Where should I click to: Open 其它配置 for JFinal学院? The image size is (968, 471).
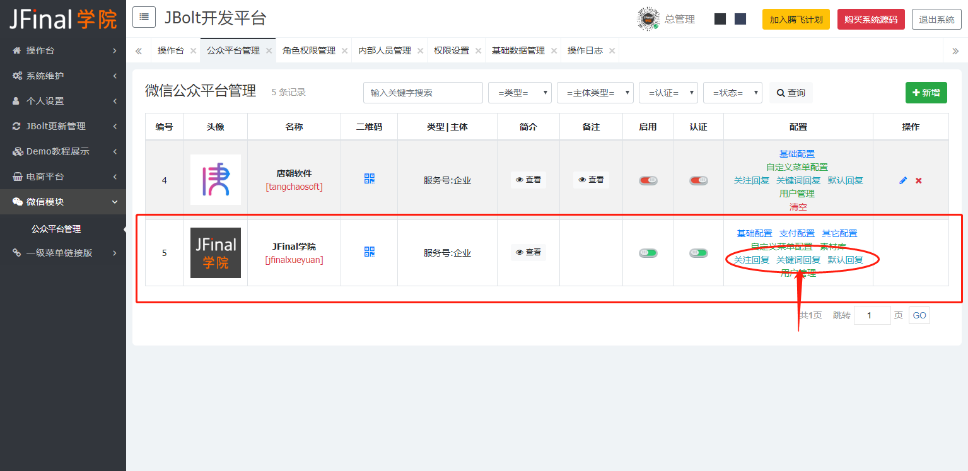pos(839,233)
